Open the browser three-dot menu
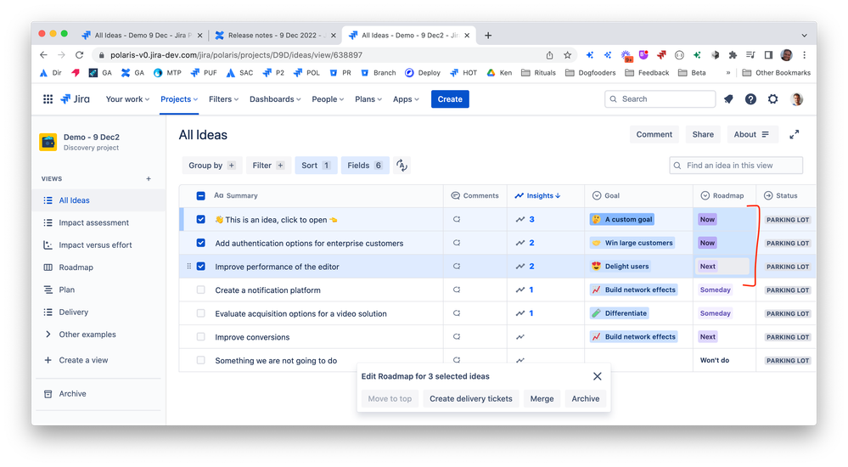This screenshot has height=467, width=848. pyautogui.click(x=804, y=54)
